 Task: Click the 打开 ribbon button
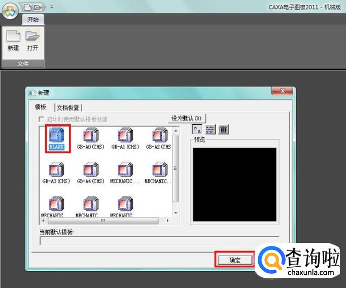point(32,41)
